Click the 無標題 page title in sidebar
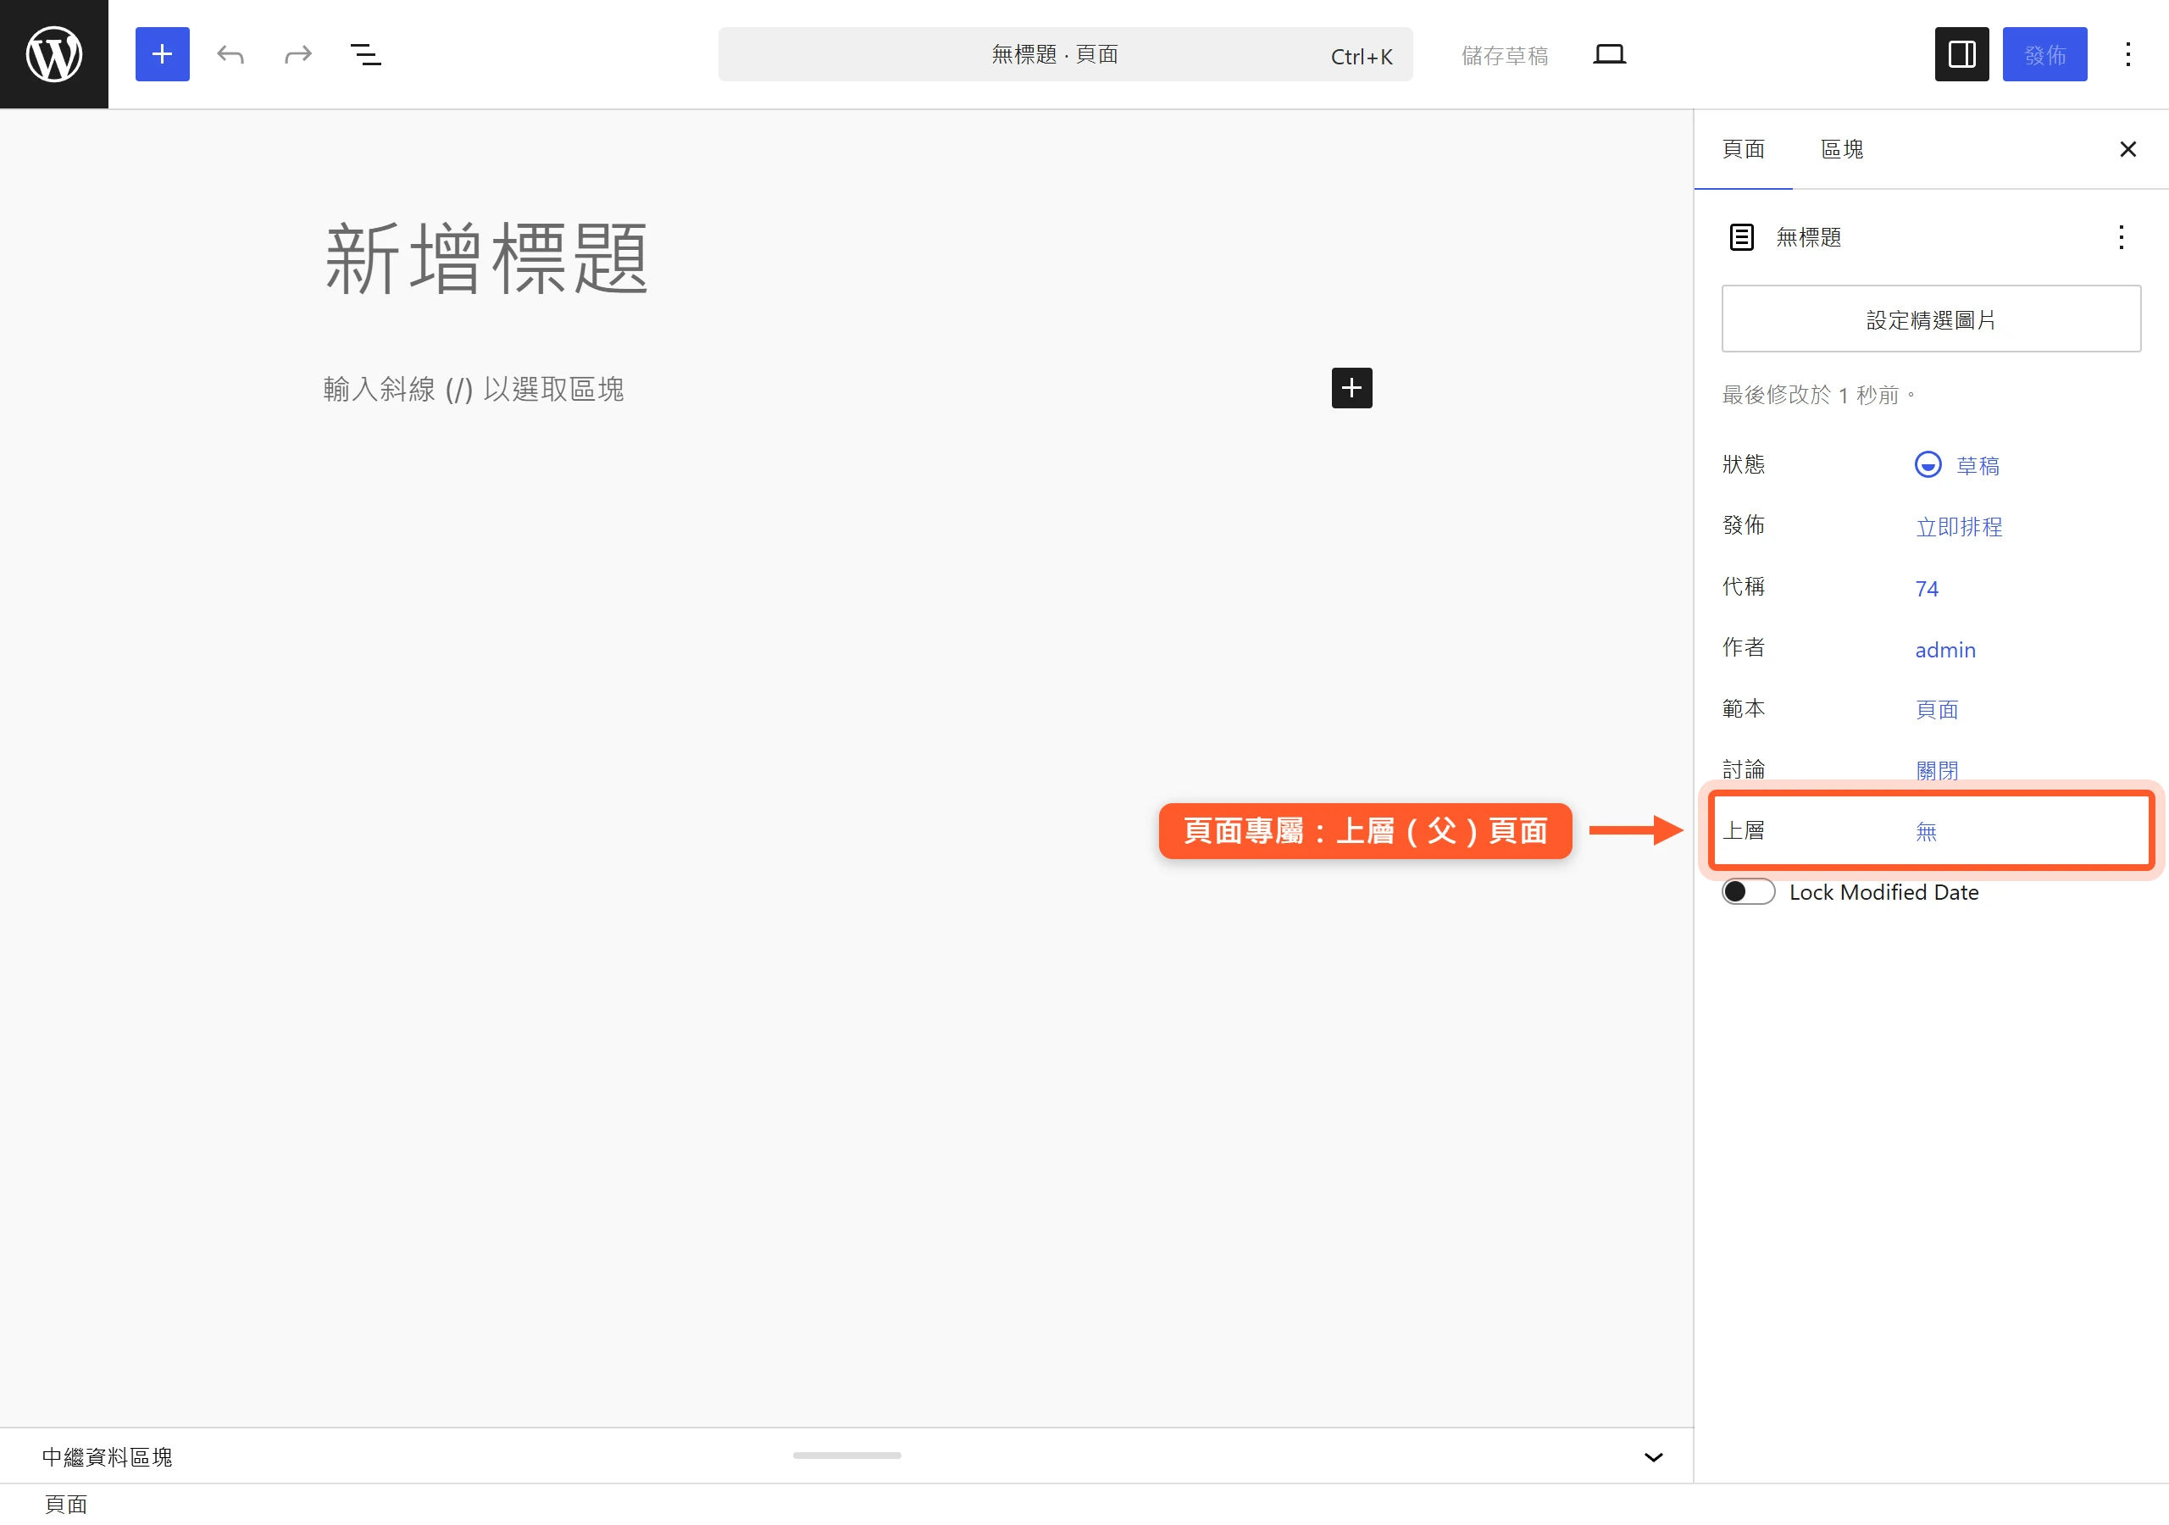 (1808, 237)
